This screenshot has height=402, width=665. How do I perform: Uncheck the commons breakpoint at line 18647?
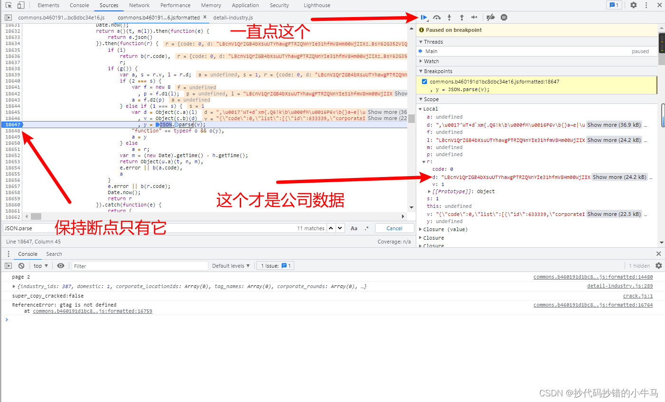click(424, 82)
